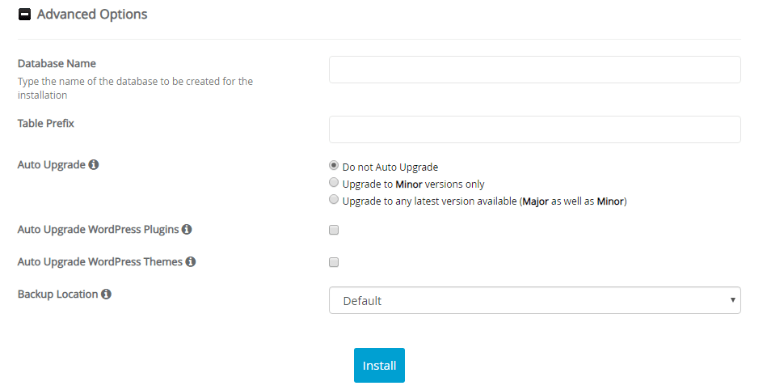Show info tooltip for Auto Upgrade WordPress Themes

click(x=190, y=262)
